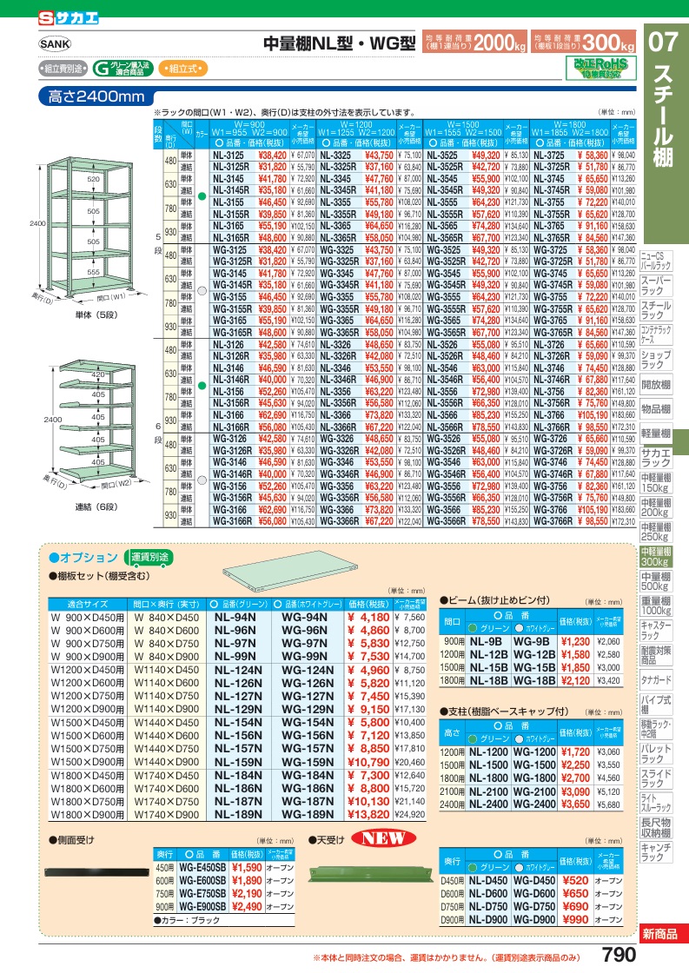Go to 中量棚500kg index tab

click(x=655, y=581)
